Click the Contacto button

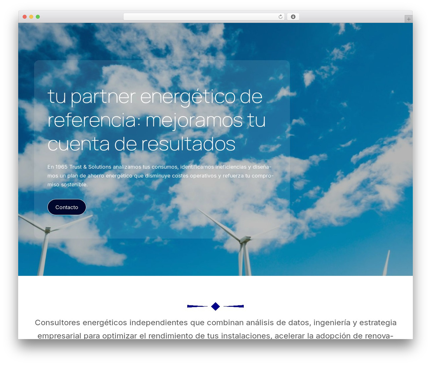point(67,207)
